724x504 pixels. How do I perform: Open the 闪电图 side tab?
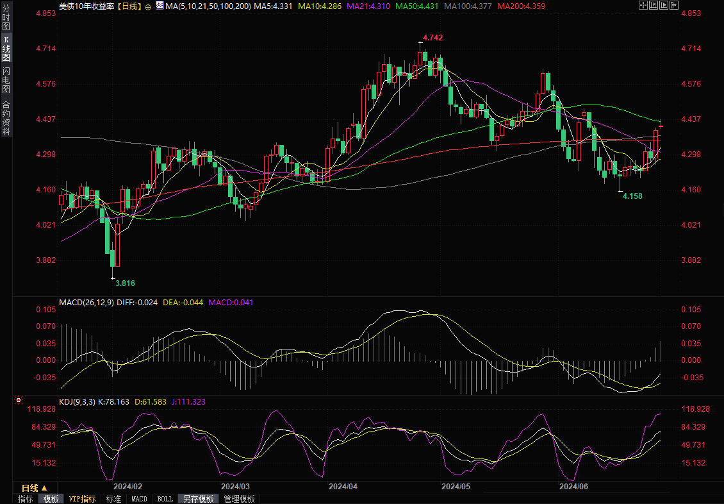coord(6,80)
